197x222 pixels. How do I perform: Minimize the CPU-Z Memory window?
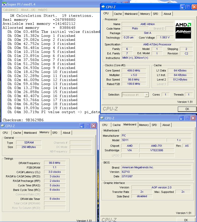click(x=82, y=126)
